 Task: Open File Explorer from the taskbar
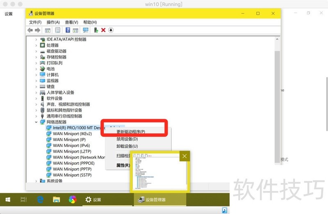click(57, 200)
